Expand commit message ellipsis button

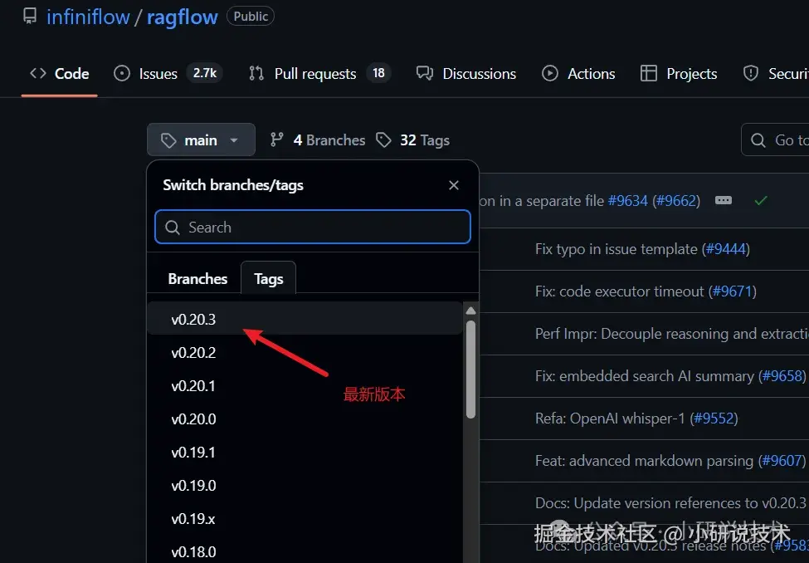[x=724, y=200]
